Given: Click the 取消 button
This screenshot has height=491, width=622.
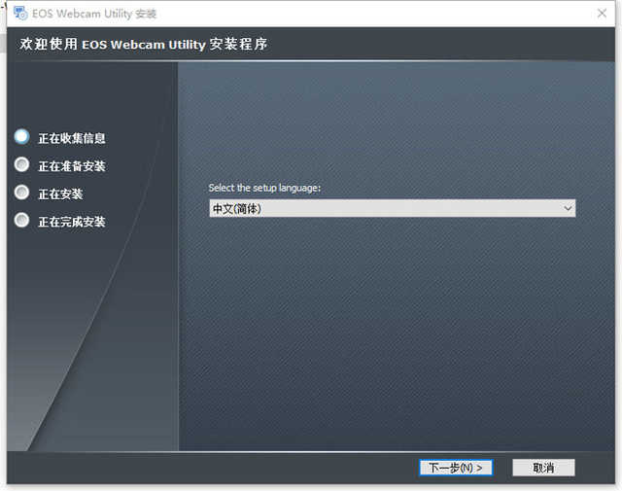Looking at the screenshot, I should click(543, 468).
